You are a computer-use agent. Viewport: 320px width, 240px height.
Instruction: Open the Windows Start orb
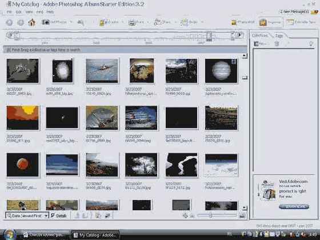(x=9, y=234)
